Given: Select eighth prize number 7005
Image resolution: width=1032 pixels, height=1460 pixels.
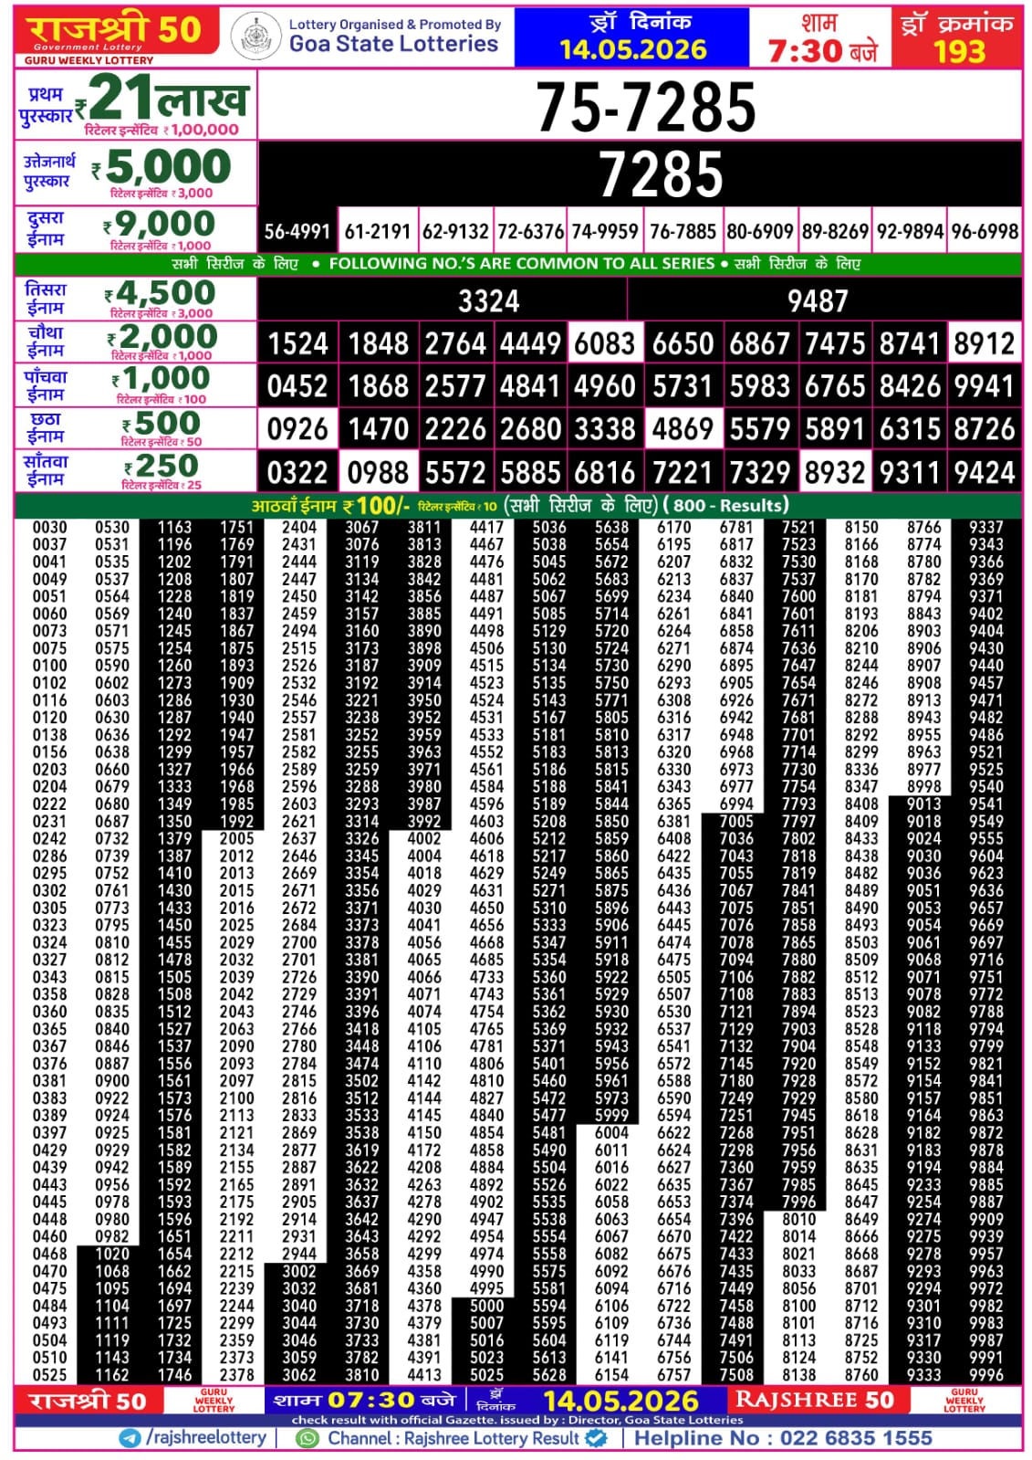Looking at the screenshot, I should click(x=735, y=822).
